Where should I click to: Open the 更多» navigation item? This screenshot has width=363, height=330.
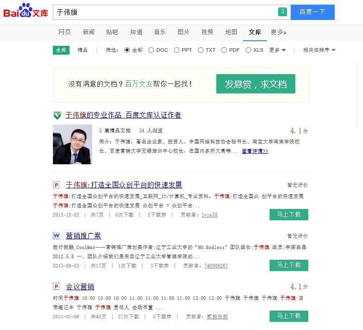(279, 32)
